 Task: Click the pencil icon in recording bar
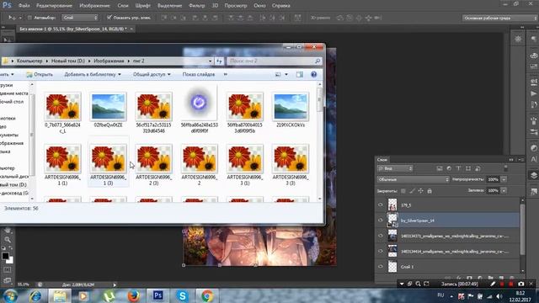493,284
